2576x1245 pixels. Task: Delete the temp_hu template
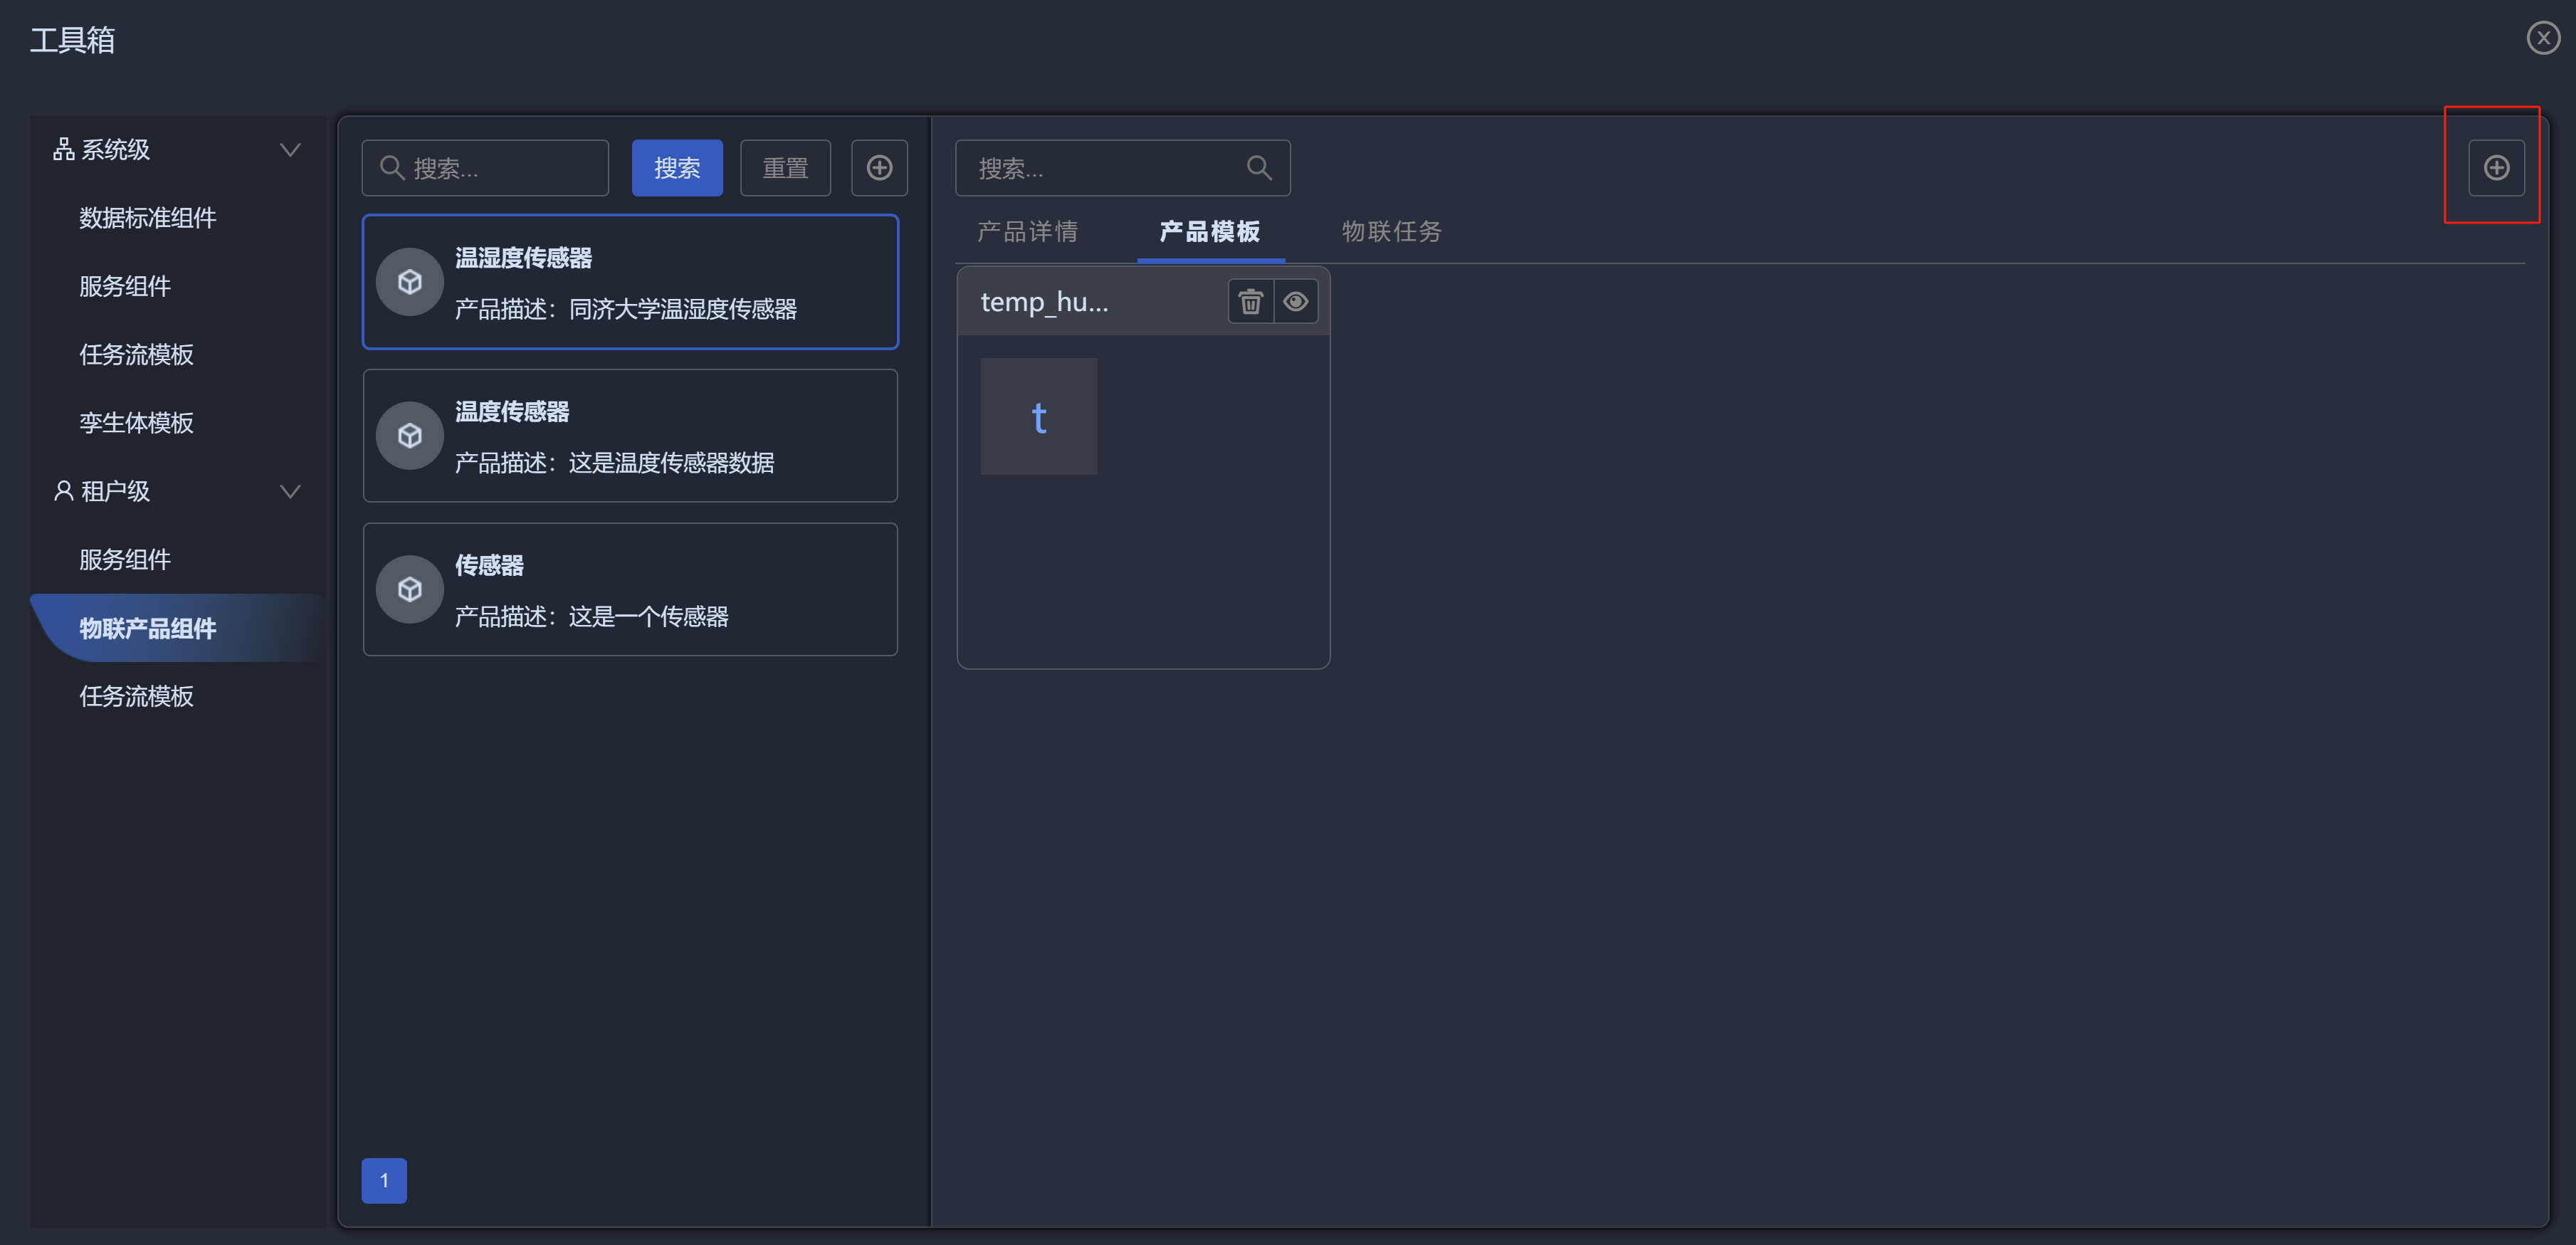coord(1250,302)
